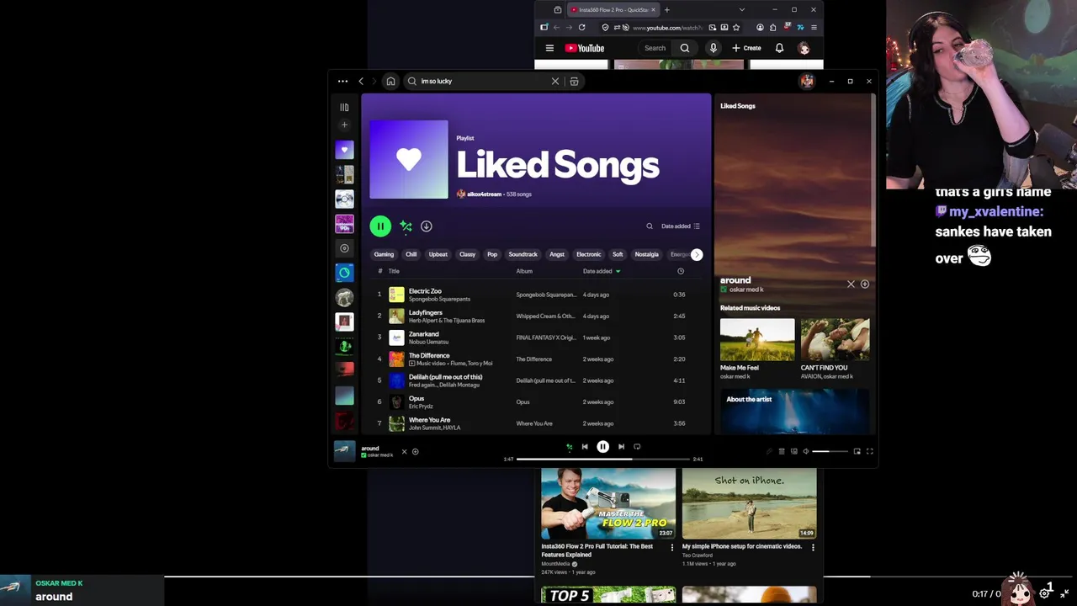Pause playback in player bar
This screenshot has height=606, width=1077.
click(603, 447)
